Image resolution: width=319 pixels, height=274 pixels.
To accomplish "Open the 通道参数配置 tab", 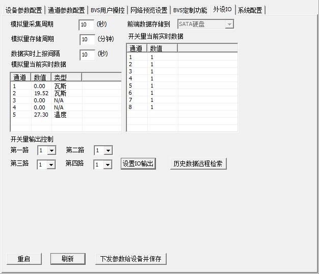I will click(x=66, y=10).
